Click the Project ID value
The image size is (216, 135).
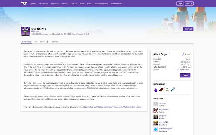188,59
